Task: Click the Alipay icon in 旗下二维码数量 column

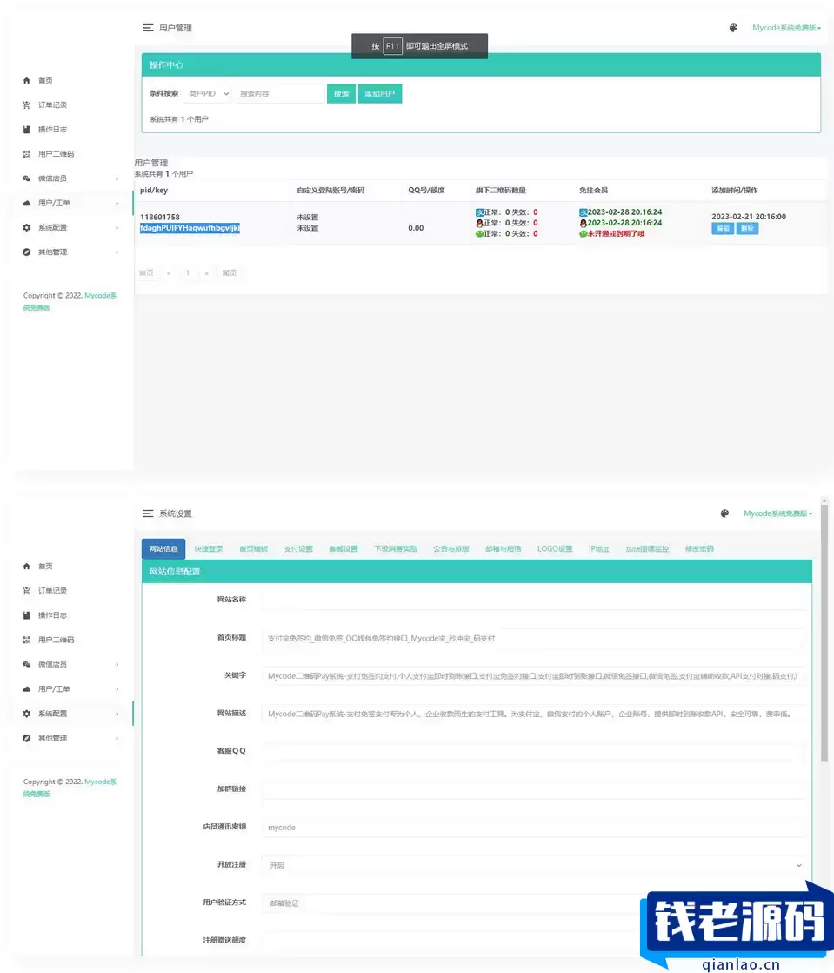Action: point(479,212)
